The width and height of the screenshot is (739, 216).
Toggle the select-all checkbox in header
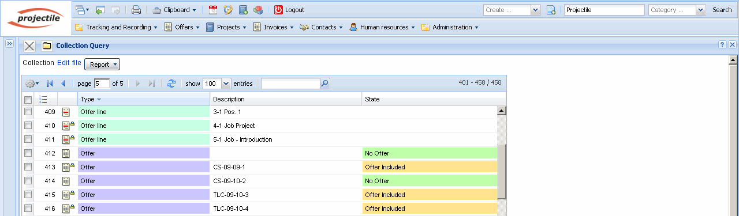[x=28, y=100]
